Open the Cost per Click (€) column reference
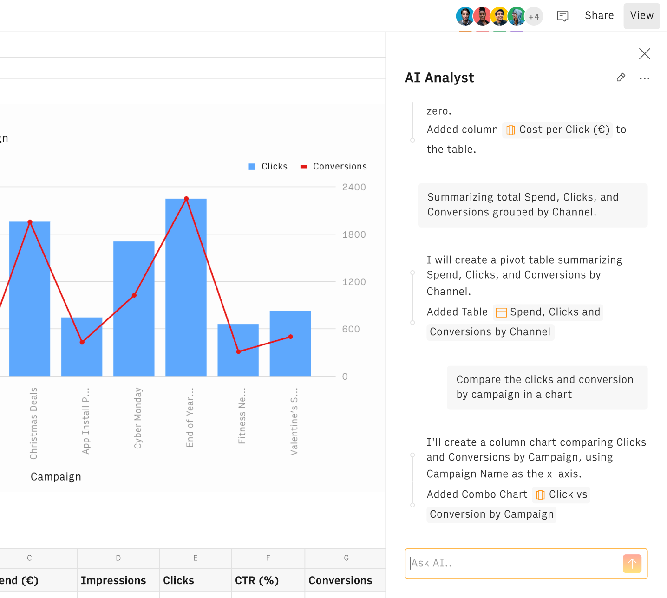This screenshot has width=667, height=598. coord(557,130)
